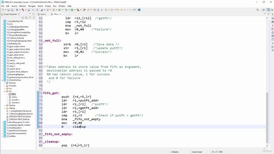
Task: Select main.s in the Src folder
Action: 14,97
